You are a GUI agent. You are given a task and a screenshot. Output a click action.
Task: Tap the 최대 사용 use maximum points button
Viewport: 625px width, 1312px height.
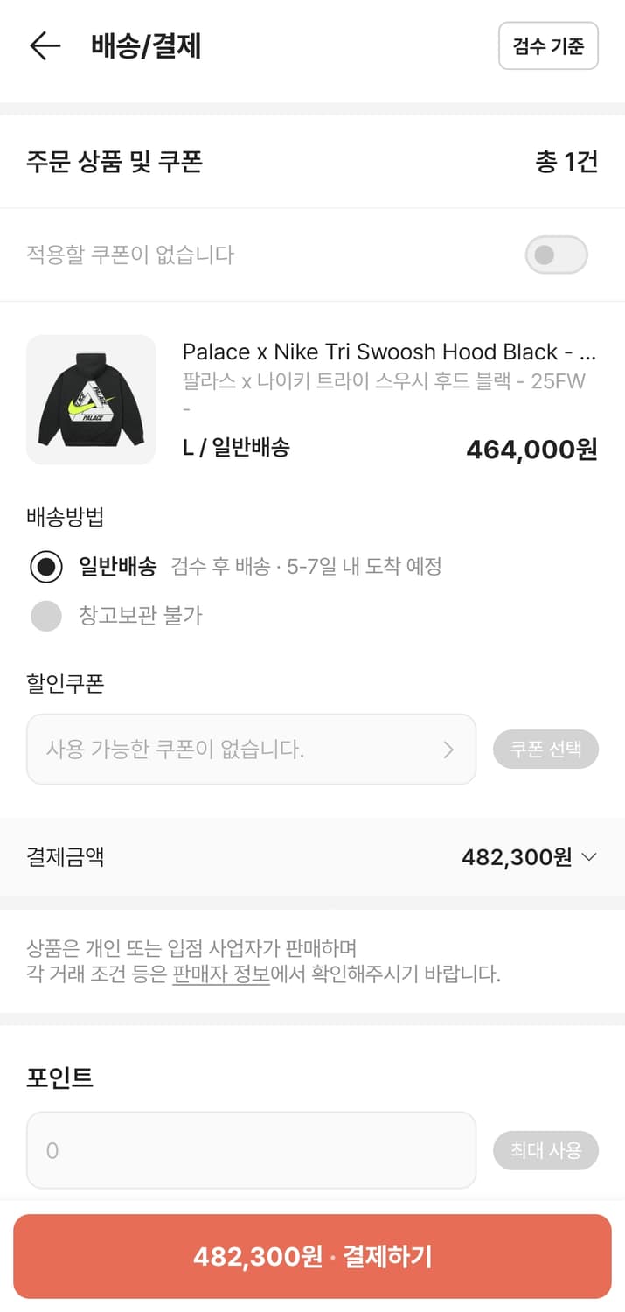coord(545,1150)
